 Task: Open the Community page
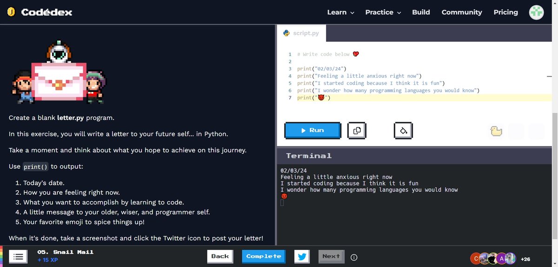[x=462, y=13]
